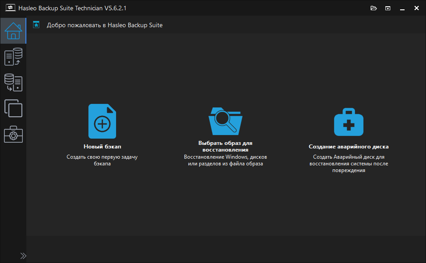Image resolution: width=426 pixels, height=263 pixels.
Task: Open the Tools toolbox in the sidebar
Action: (13, 134)
